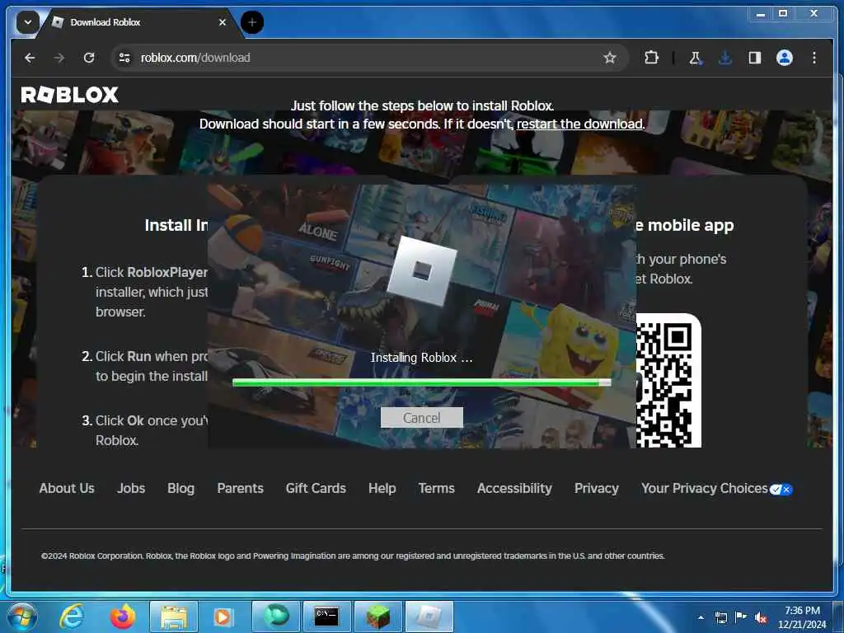Open the muted volume tray icon
The image size is (844, 633).
coord(761,617)
